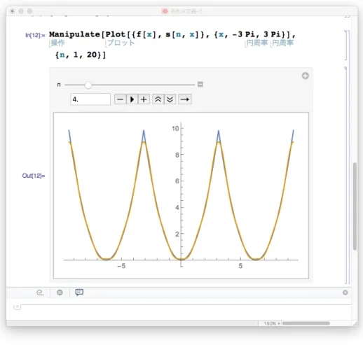363x345 pixels.
Task: Click the x-axis label −5 on plot
Action: point(121,266)
